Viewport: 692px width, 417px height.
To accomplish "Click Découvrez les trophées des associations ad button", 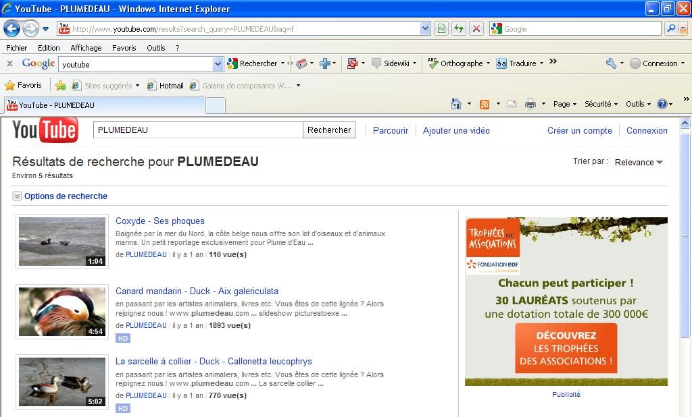I will (x=566, y=348).
